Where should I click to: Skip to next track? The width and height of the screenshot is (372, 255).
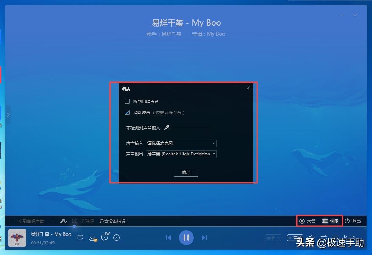(204, 238)
